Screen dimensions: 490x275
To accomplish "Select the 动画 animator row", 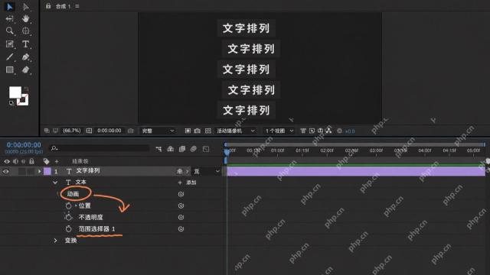I will (73, 194).
